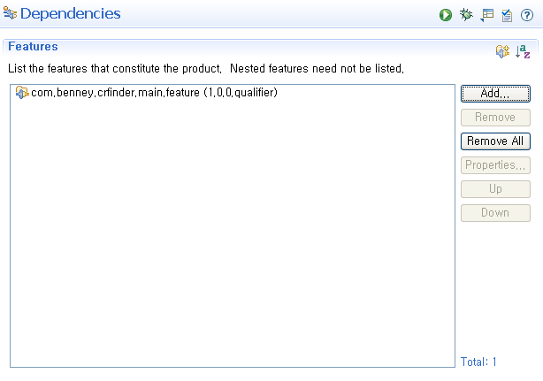Open the Eclipse product export wizard icon
Image resolution: width=543 pixels, height=381 pixels.
point(486,15)
